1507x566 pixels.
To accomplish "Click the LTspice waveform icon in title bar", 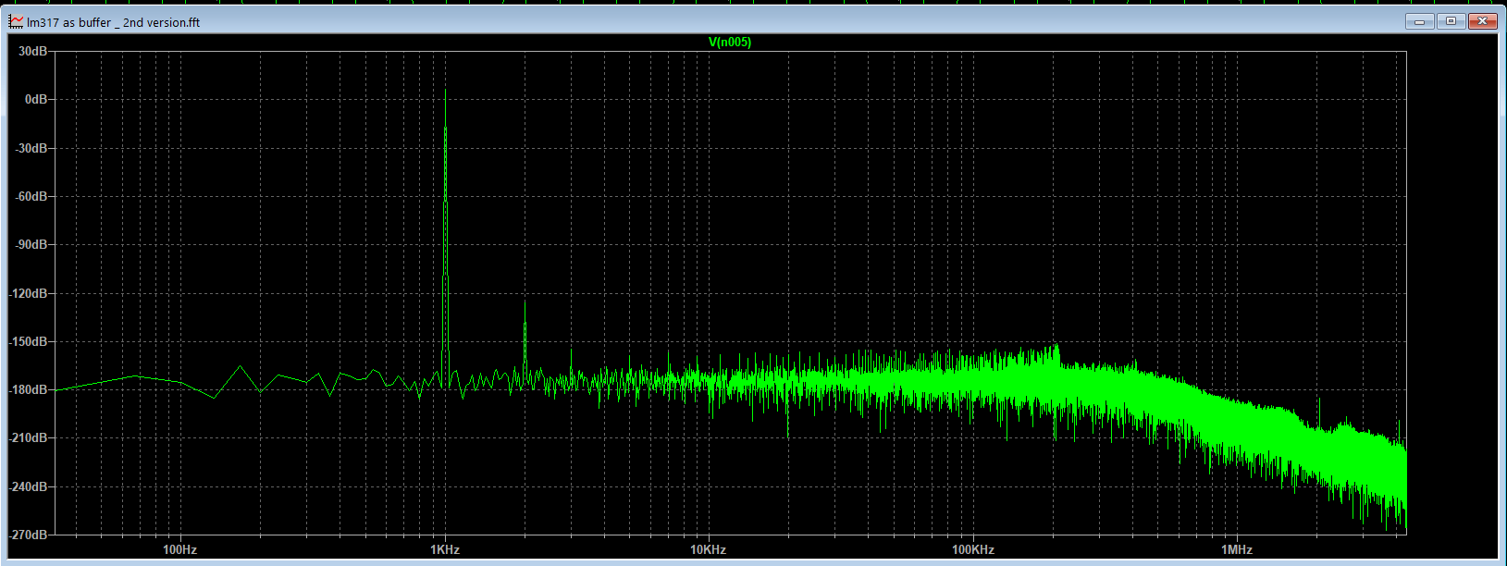I will (x=17, y=21).
